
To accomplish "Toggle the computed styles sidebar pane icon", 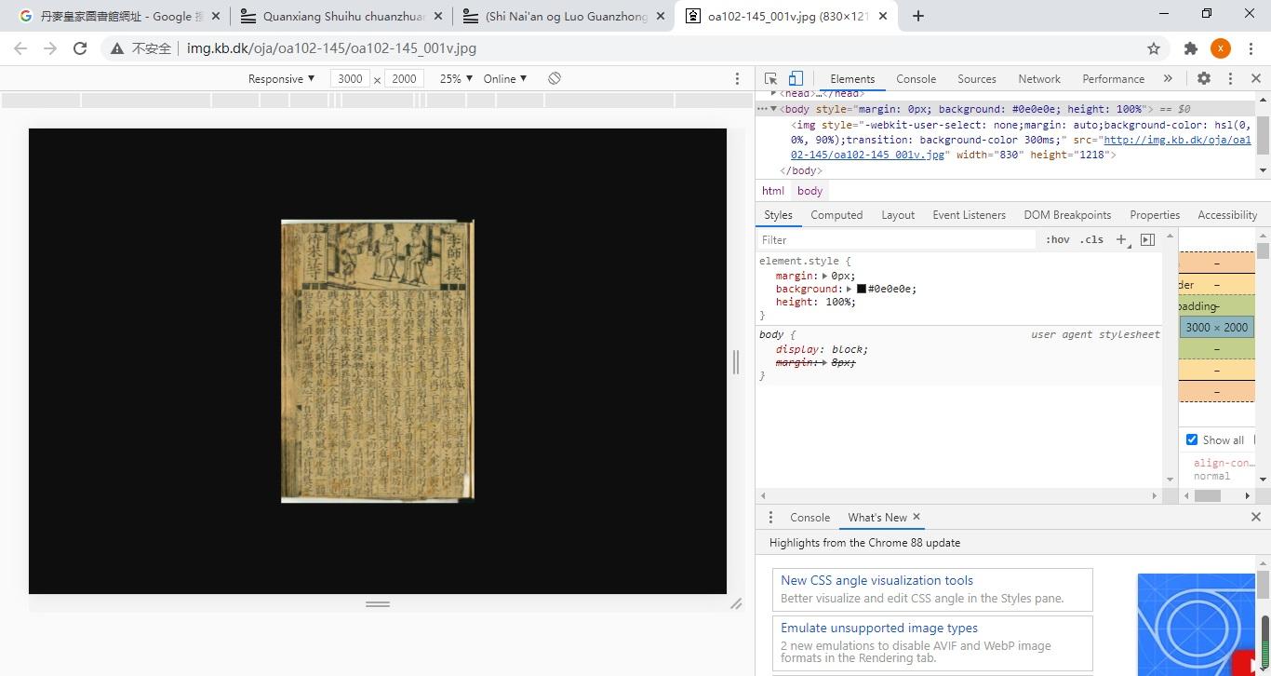I will (1147, 240).
